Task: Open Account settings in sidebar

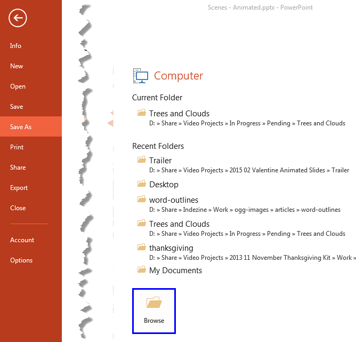Action: (x=22, y=240)
